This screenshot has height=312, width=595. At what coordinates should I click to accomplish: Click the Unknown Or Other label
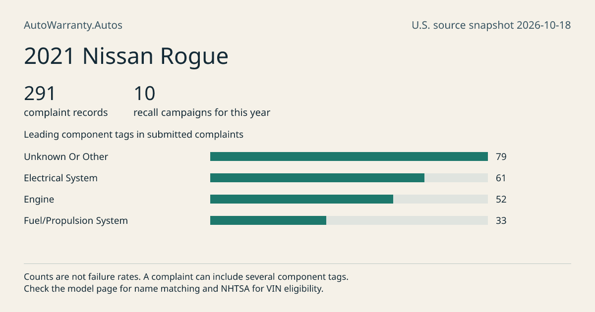[66, 156]
